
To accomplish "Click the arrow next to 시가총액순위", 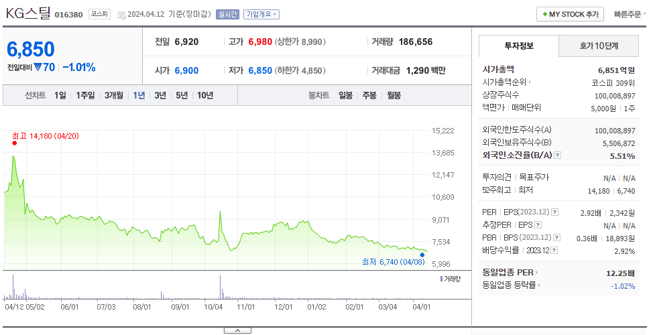I will coord(530,82).
